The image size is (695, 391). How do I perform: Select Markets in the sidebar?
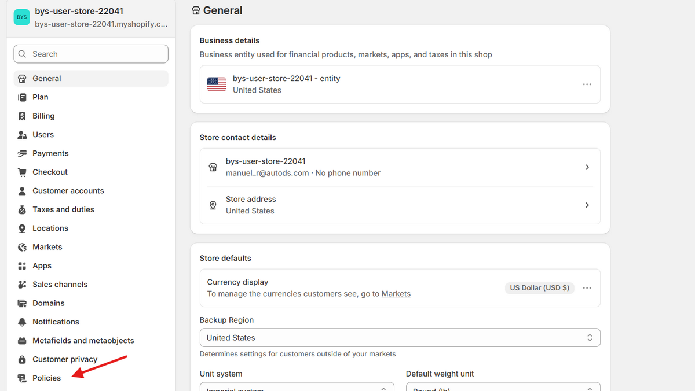(x=91, y=247)
